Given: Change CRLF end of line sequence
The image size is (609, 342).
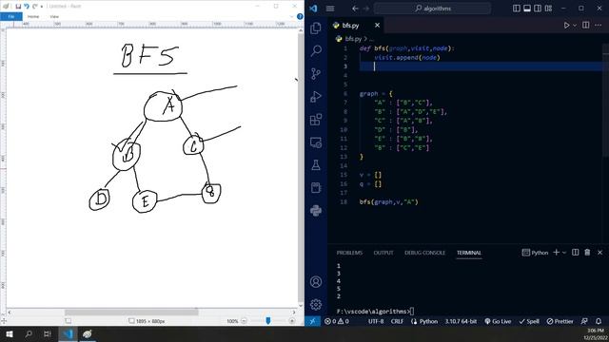Looking at the screenshot, I should pyautogui.click(x=397, y=321).
